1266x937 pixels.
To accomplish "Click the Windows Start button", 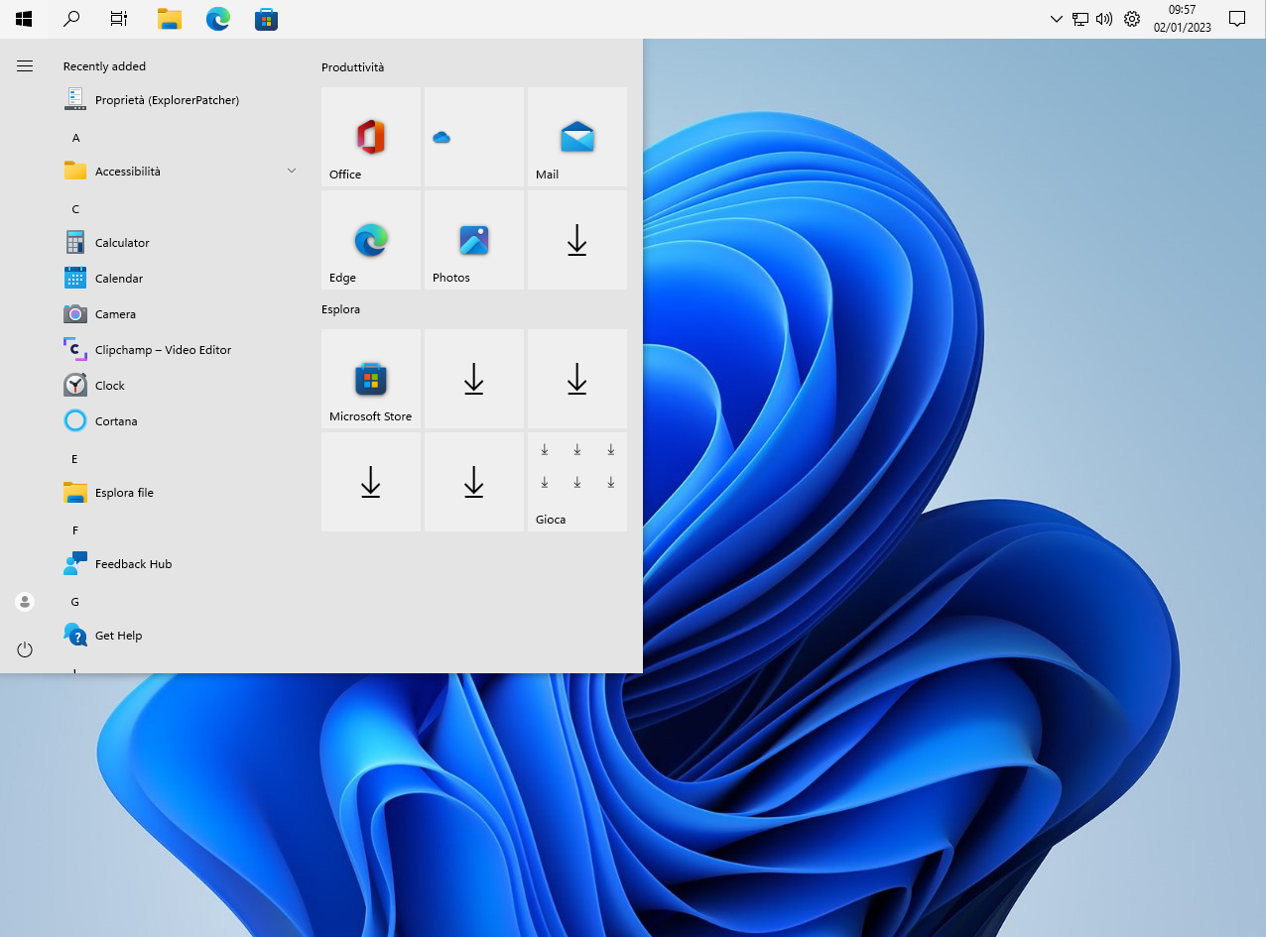I will (x=24, y=19).
